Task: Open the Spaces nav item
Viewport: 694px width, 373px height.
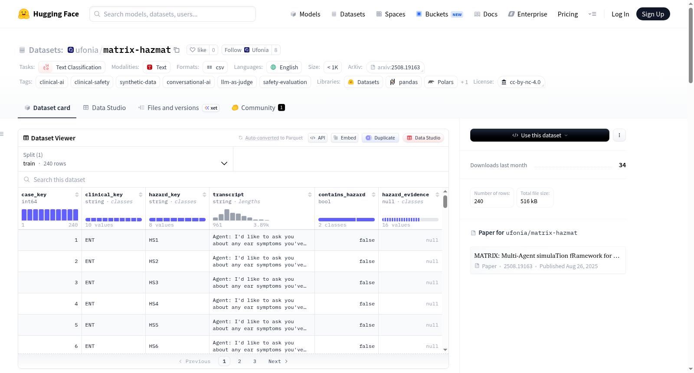Action: click(390, 14)
